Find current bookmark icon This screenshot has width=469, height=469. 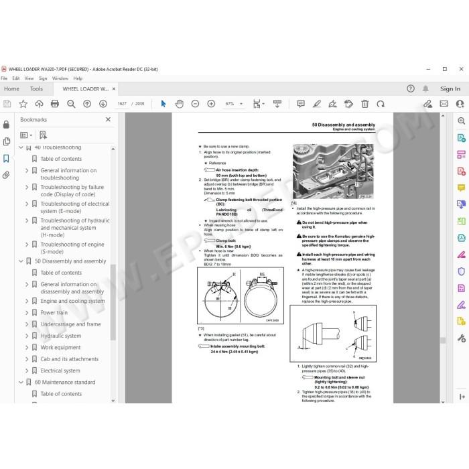43,135
